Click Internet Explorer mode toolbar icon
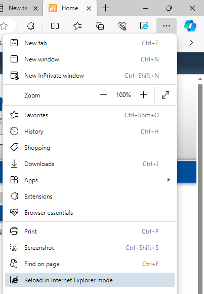204x294 pixels. coord(144,26)
